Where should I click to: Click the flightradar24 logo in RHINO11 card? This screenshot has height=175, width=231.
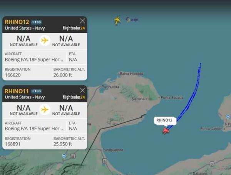click(x=74, y=97)
